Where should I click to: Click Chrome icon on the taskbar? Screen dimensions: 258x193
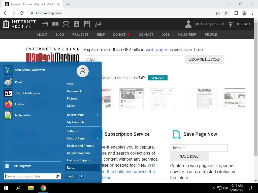point(43,188)
